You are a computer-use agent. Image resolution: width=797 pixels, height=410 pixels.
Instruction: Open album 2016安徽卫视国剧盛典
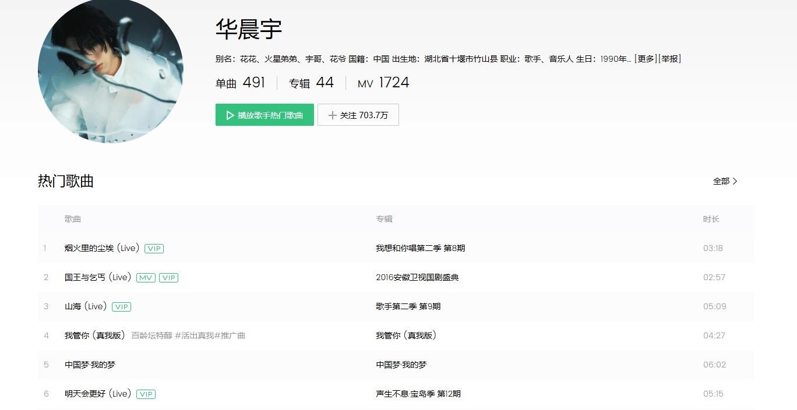417,277
